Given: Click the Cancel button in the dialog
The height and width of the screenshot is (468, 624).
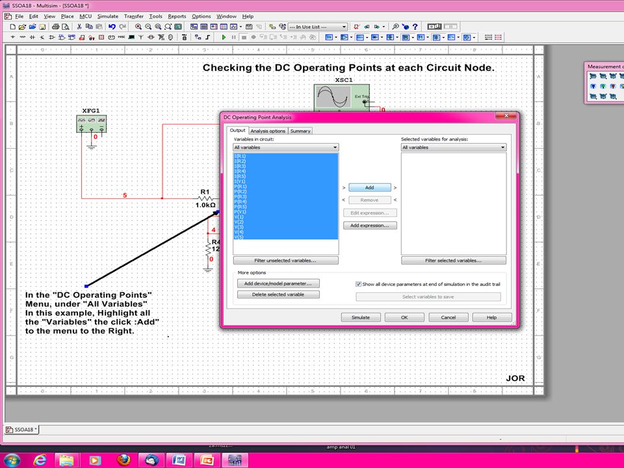Looking at the screenshot, I should pyautogui.click(x=448, y=317).
